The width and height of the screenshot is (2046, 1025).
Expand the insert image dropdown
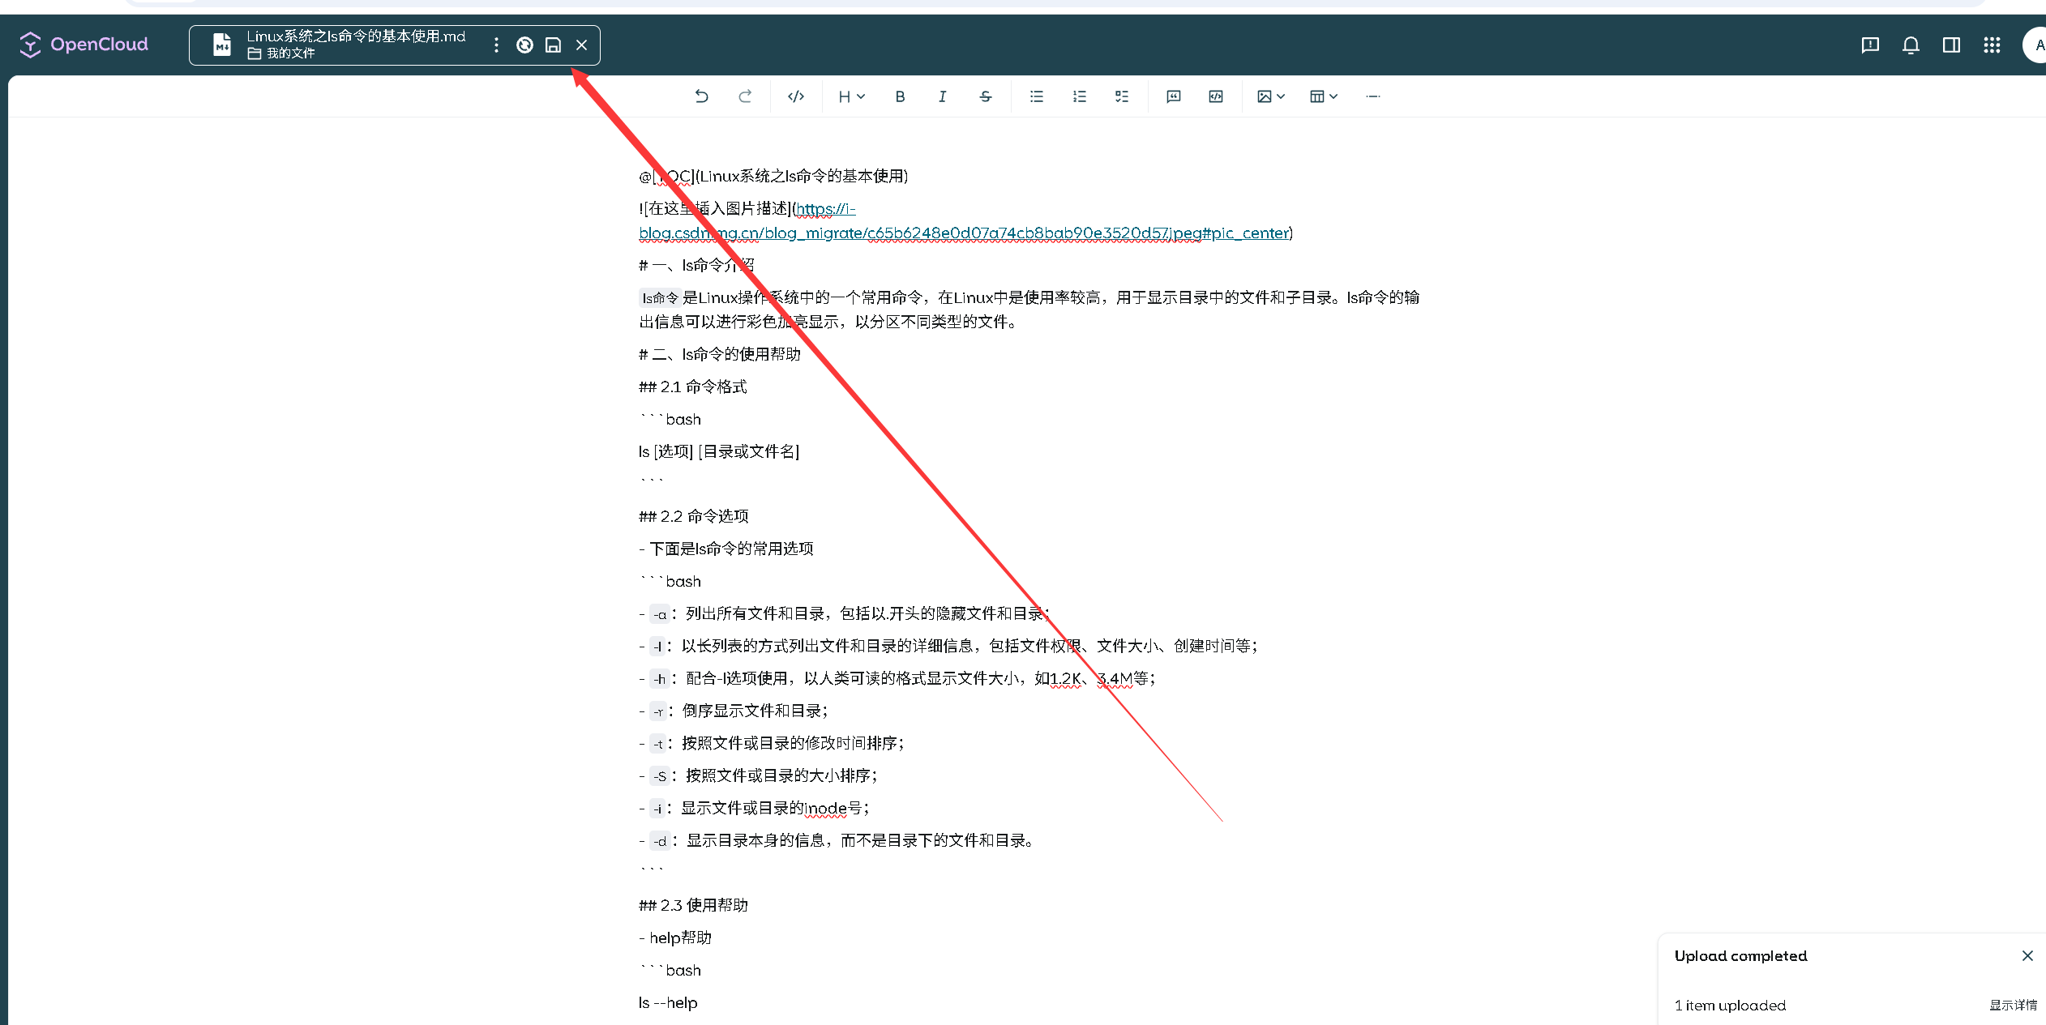coord(1270,96)
